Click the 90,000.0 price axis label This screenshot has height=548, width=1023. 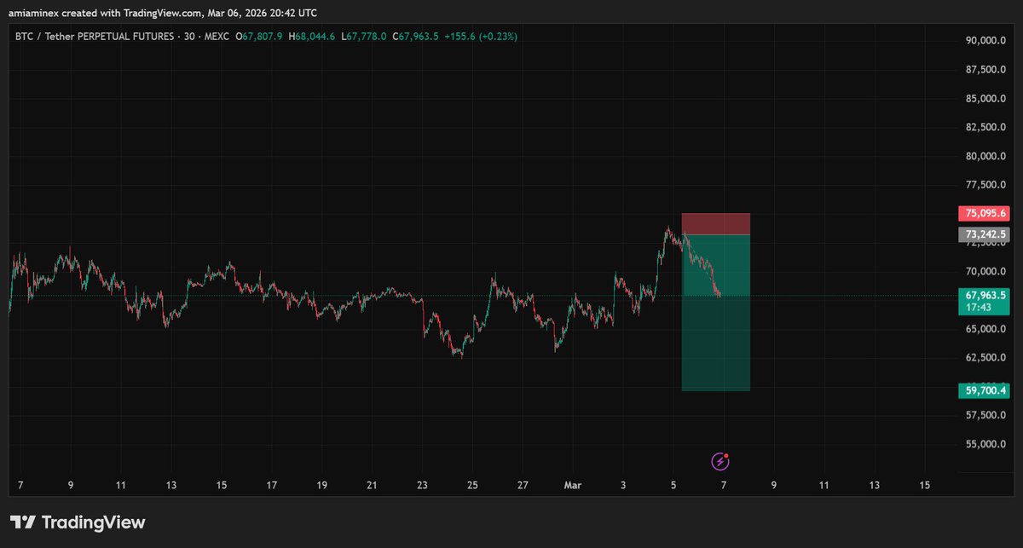tap(985, 41)
